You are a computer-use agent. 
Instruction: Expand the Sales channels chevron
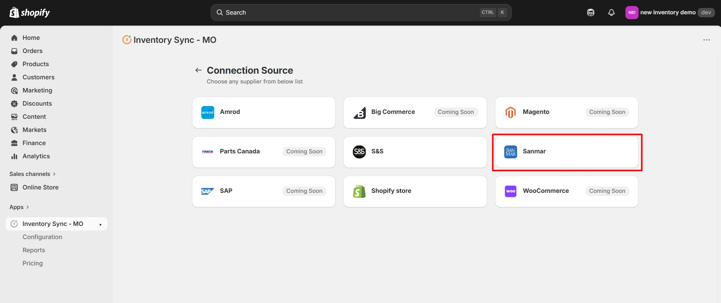click(x=54, y=174)
